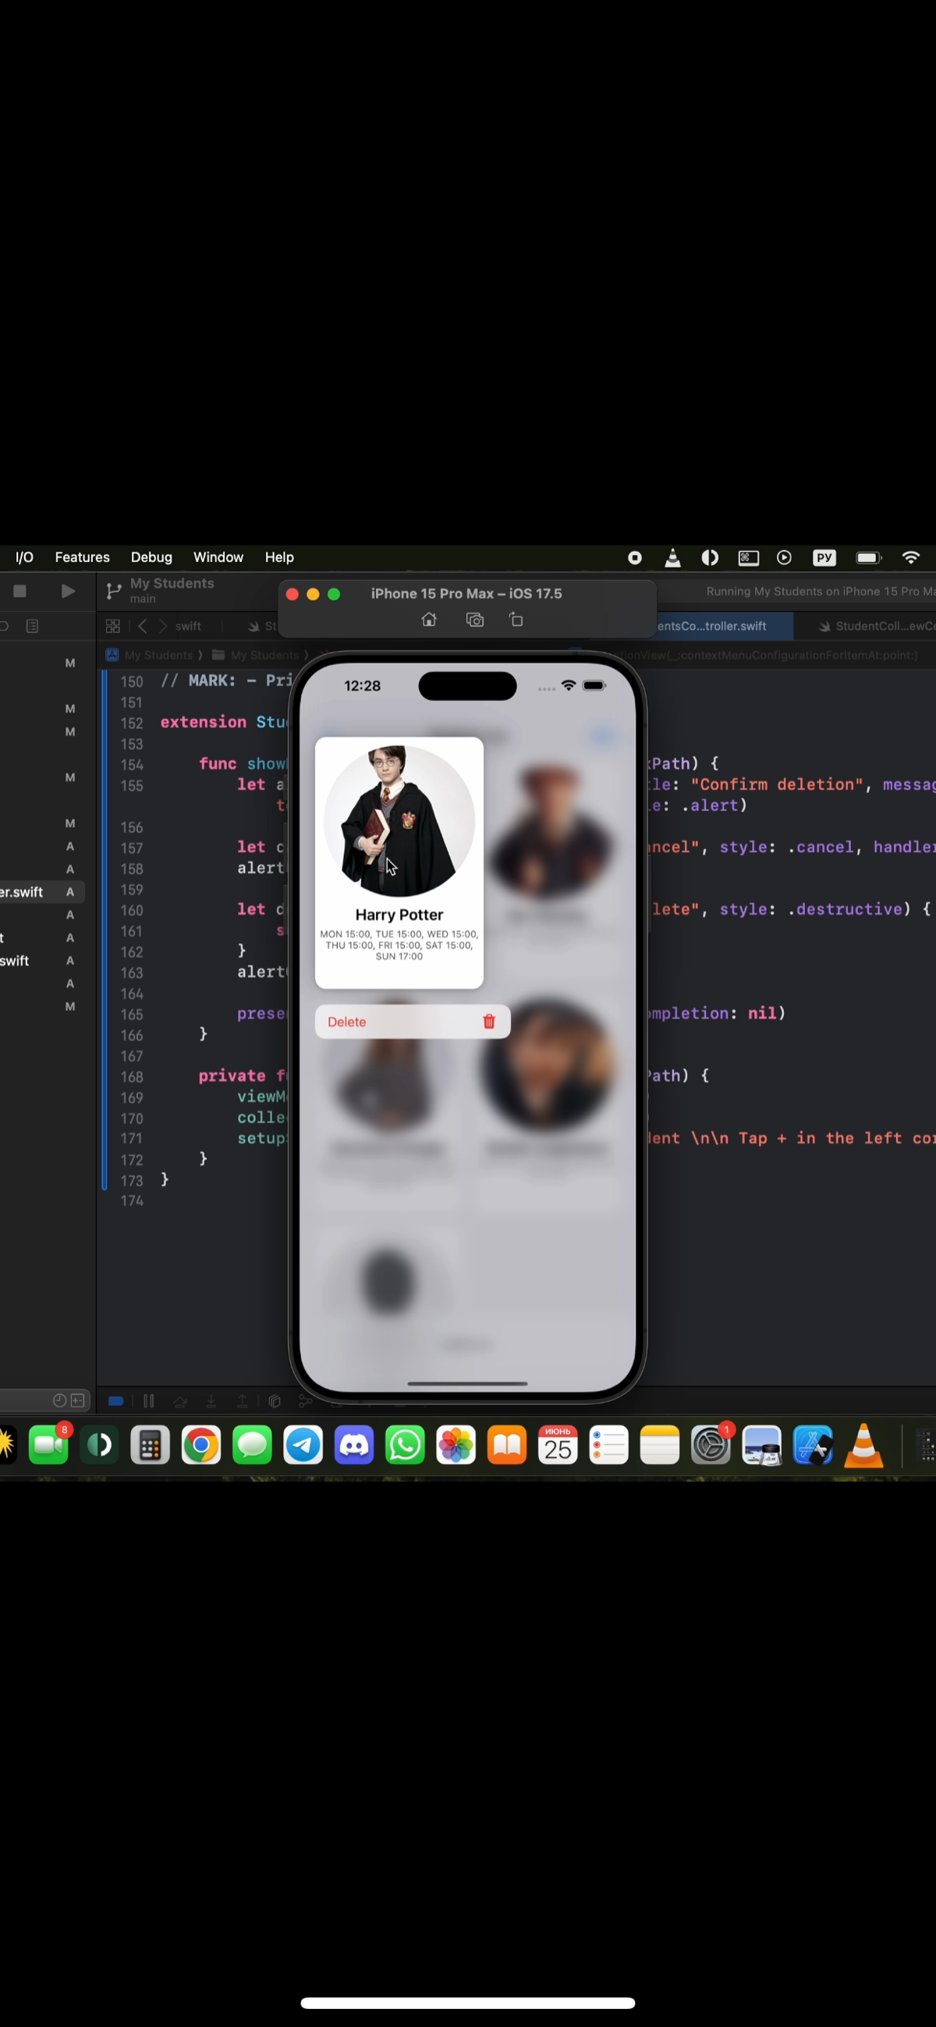Click the source control filter icon in navigator

pyautogui.click(x=78, y=1401)
